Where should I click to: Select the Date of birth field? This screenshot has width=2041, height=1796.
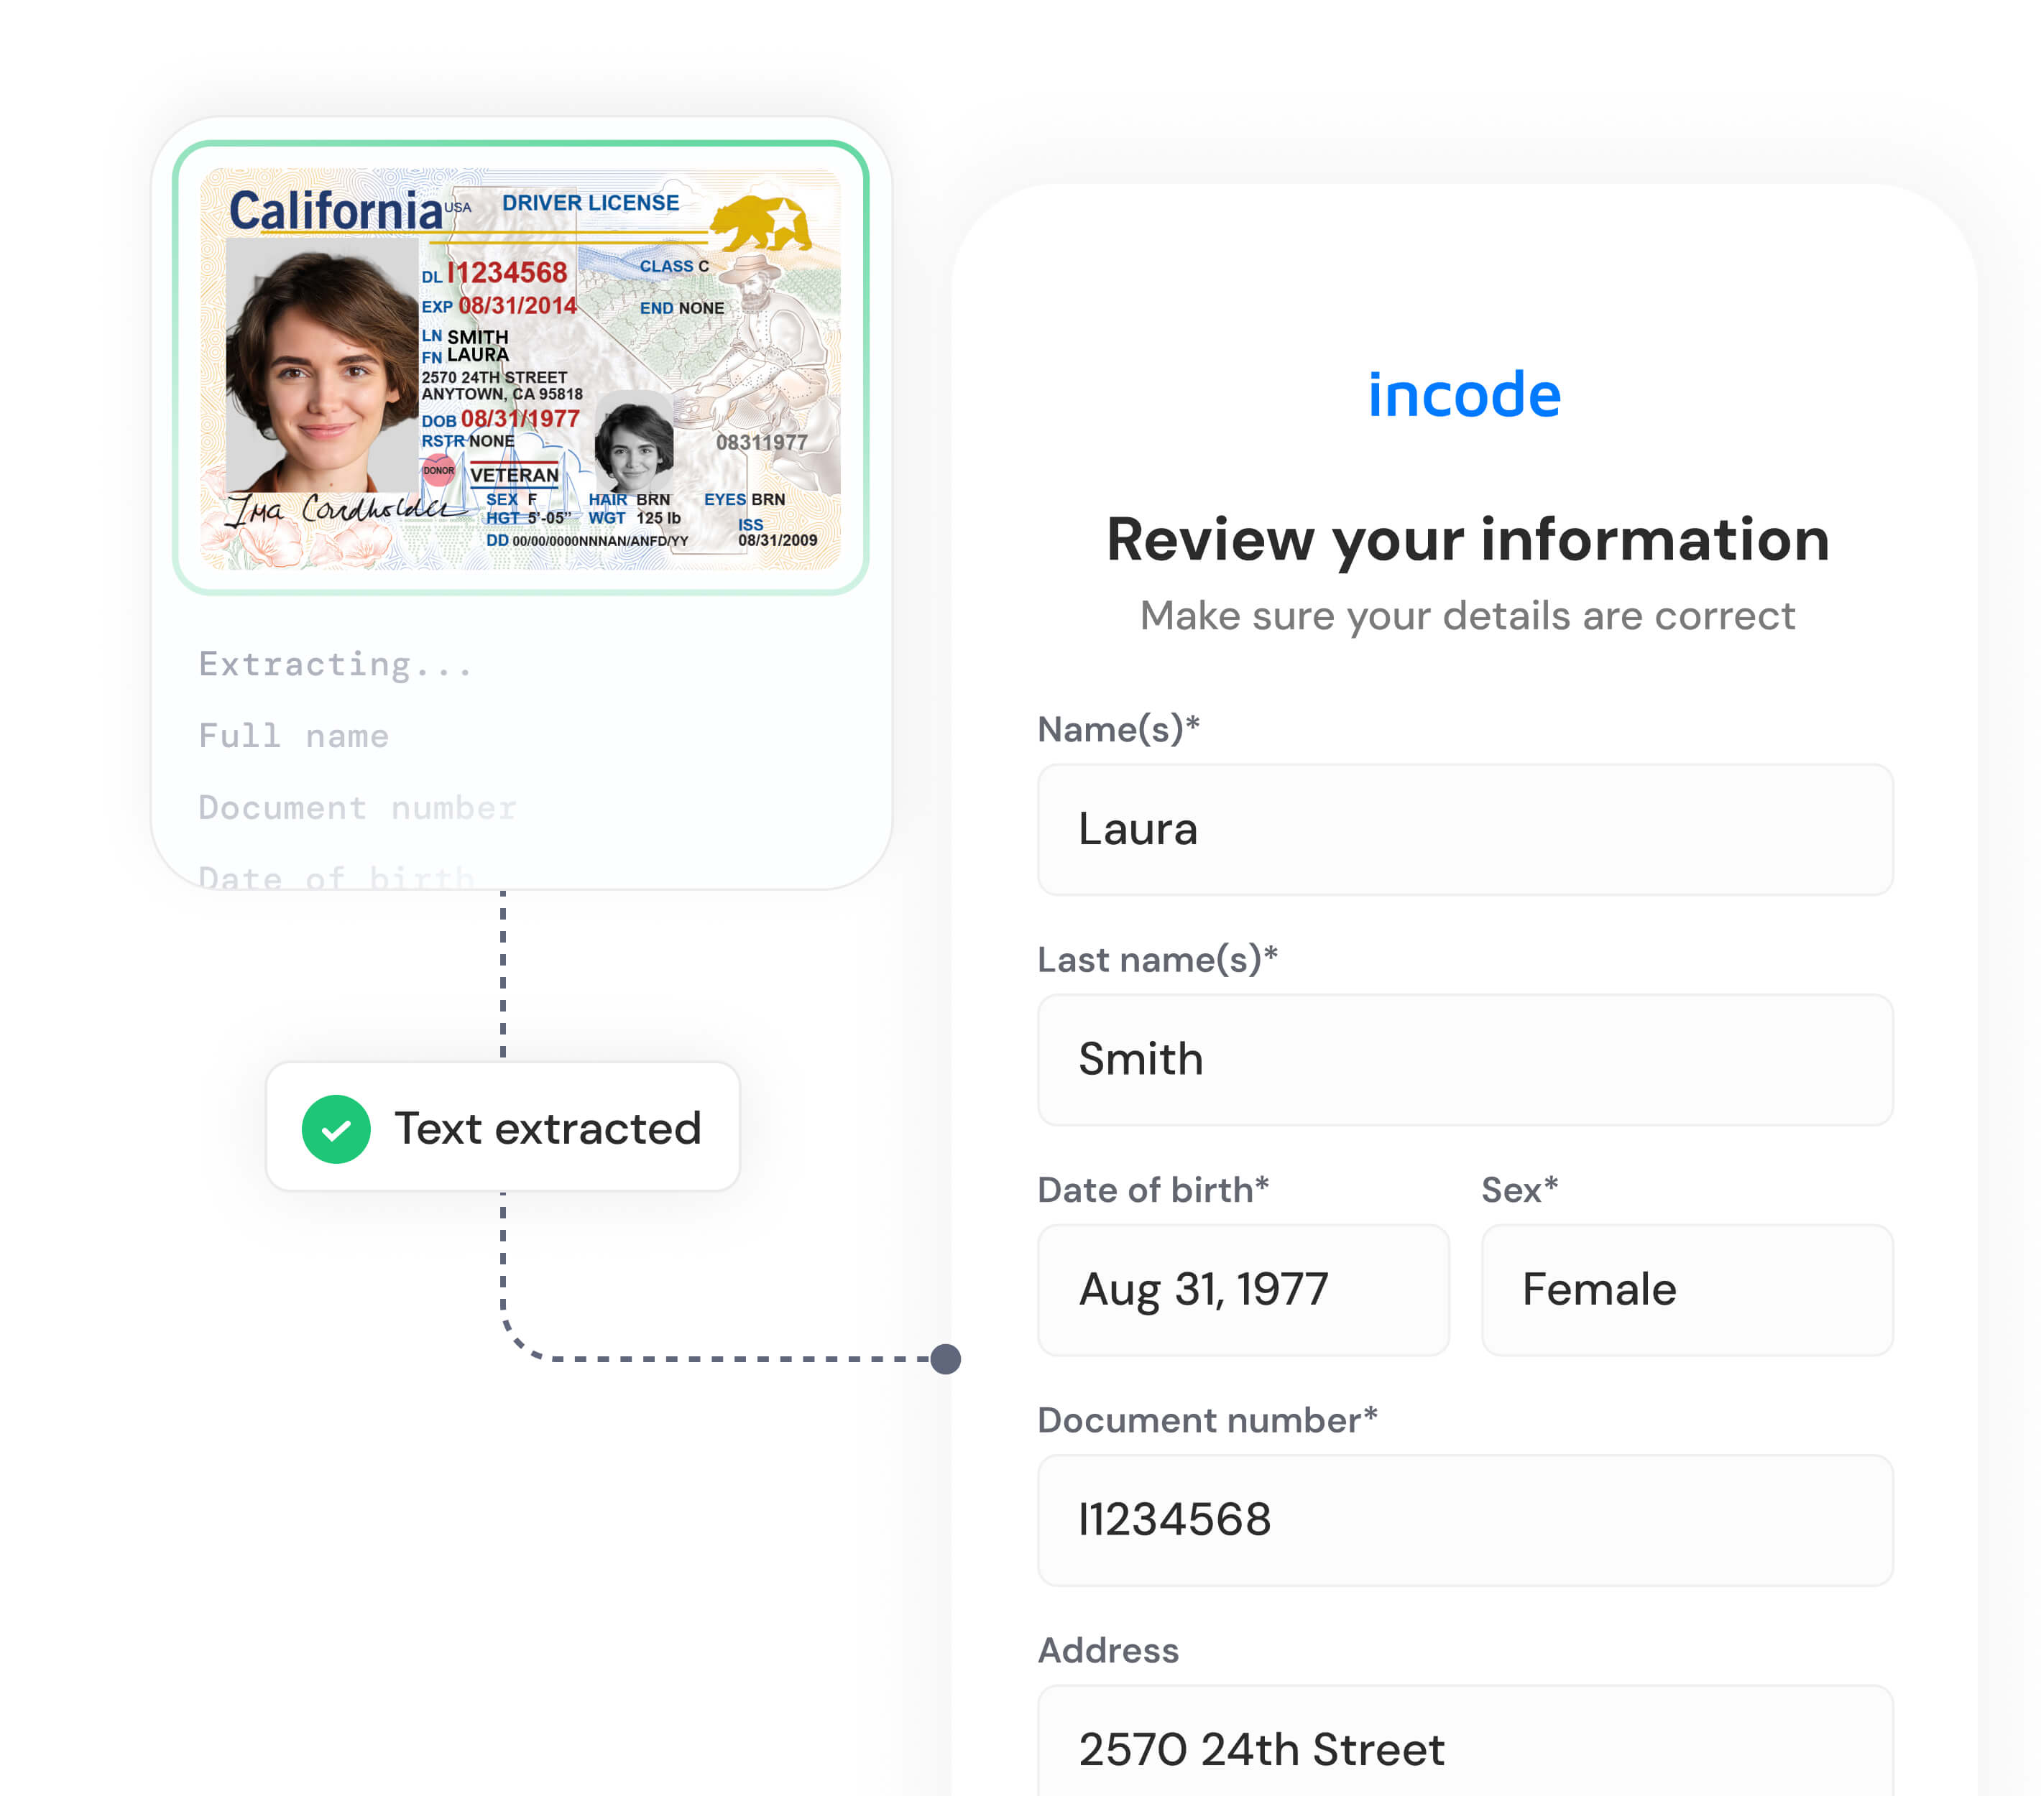click(x=1243, y=1287)
